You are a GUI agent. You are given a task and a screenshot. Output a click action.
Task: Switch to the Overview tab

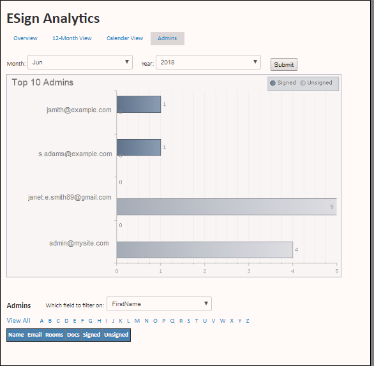(26, 38)
